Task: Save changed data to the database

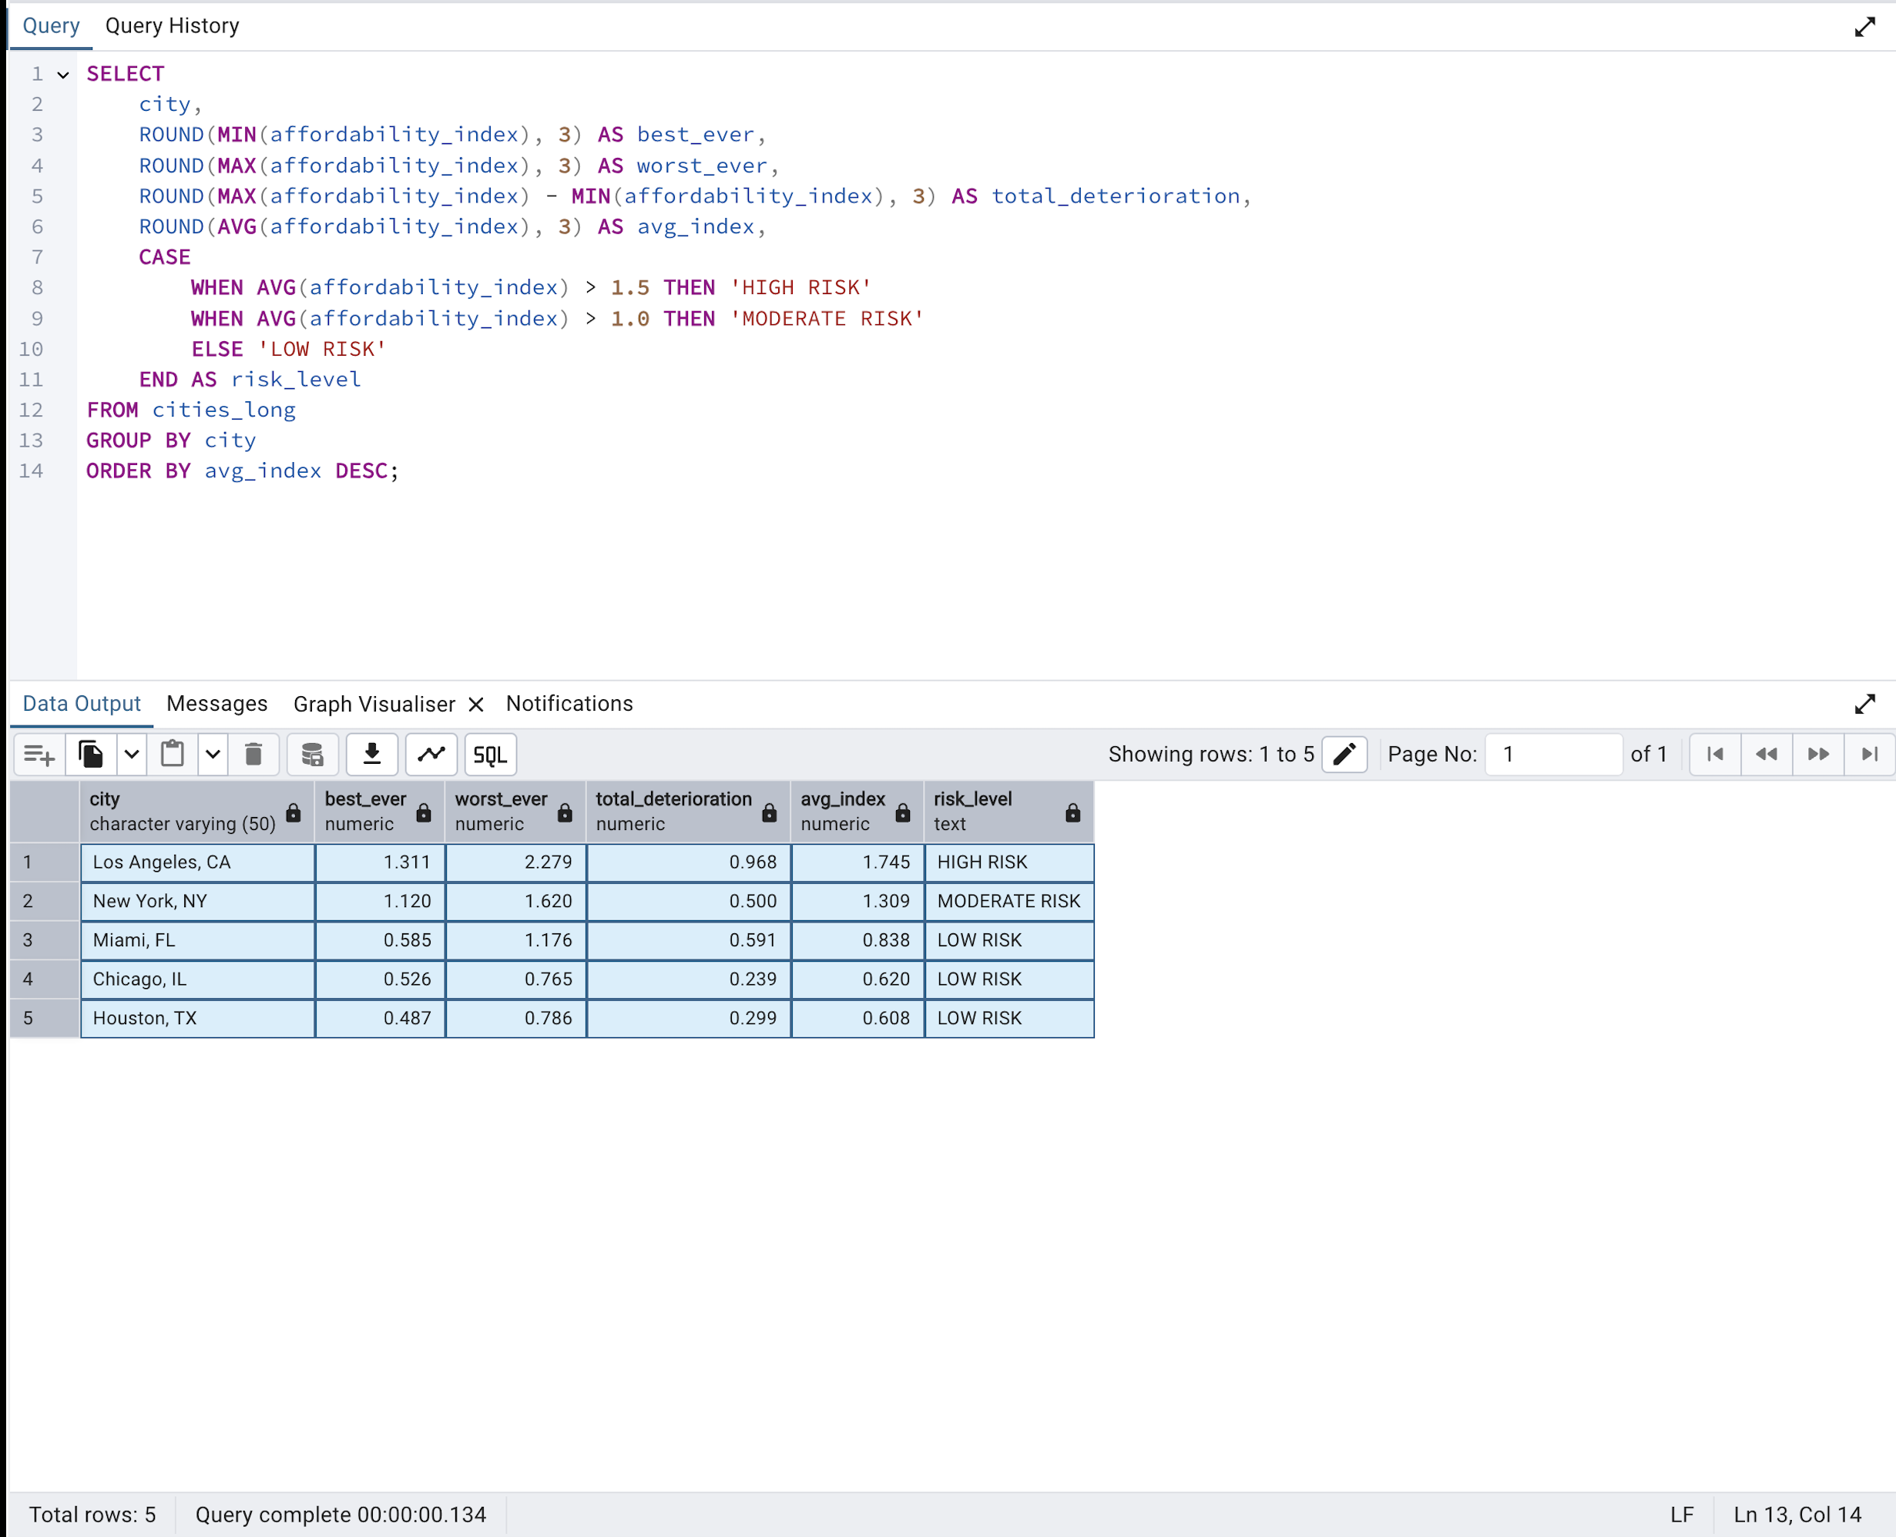Action: [x=312, y=755]
